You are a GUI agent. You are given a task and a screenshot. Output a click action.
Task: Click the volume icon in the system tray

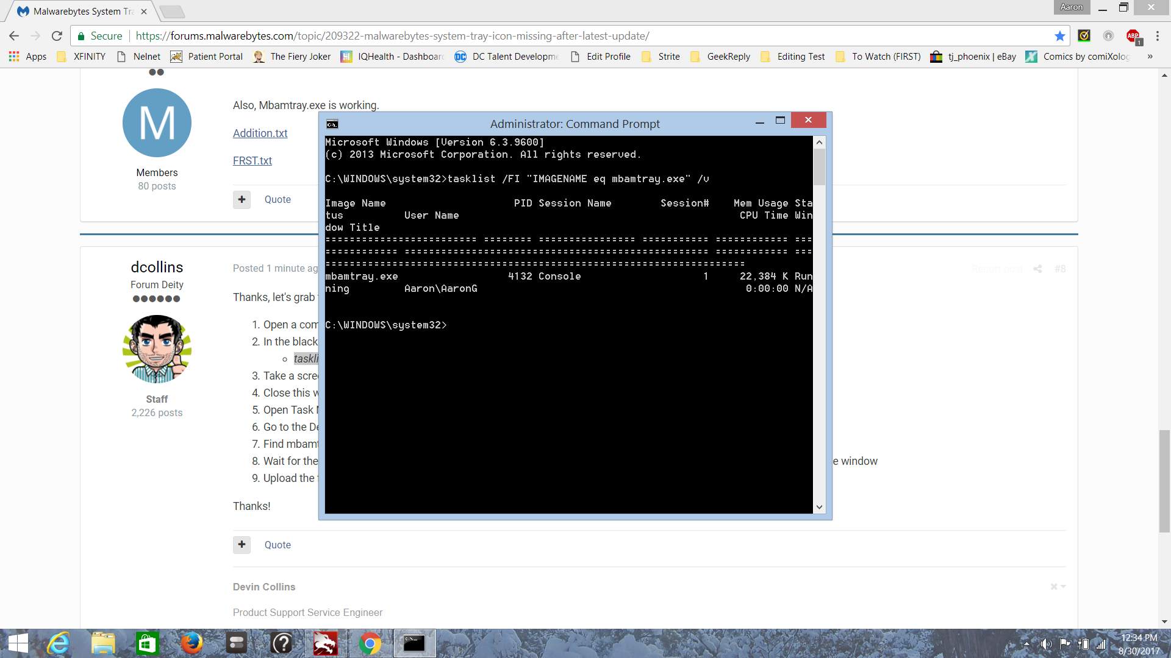click(1047, 644)
